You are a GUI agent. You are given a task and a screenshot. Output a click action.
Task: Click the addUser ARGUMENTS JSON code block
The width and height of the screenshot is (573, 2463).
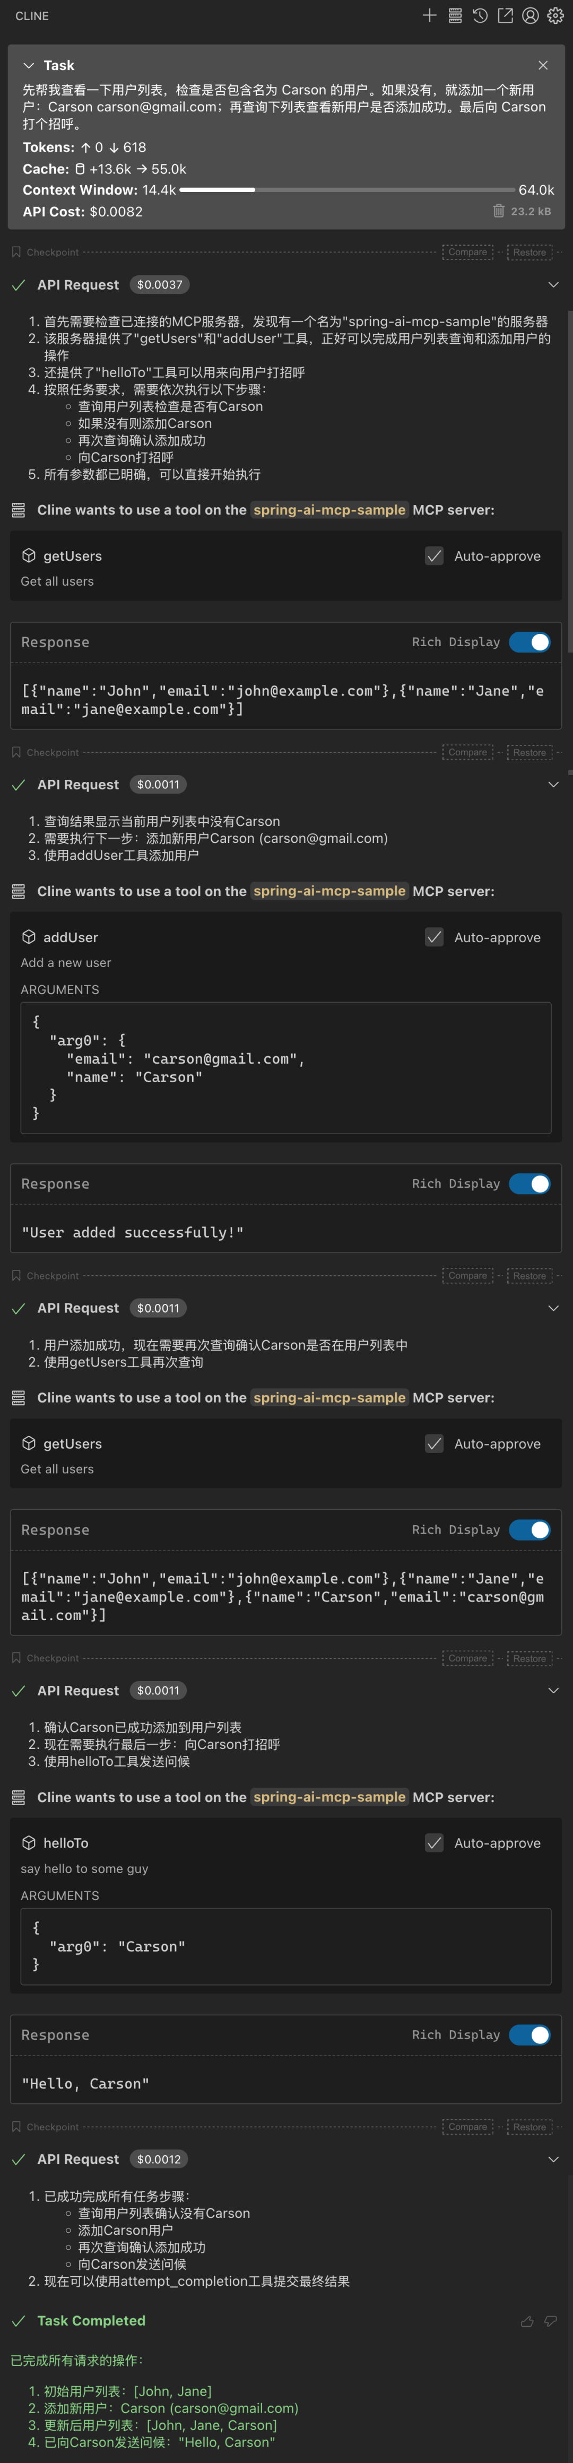coord(286,1067)
